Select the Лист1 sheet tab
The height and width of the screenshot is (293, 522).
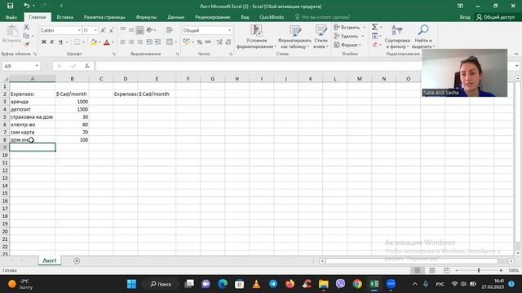coord(49,260)
